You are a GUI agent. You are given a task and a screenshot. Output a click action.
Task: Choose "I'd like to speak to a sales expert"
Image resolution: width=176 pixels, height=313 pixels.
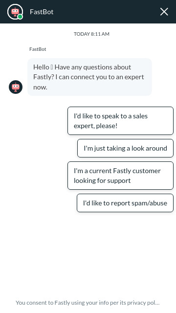(120, 121)
